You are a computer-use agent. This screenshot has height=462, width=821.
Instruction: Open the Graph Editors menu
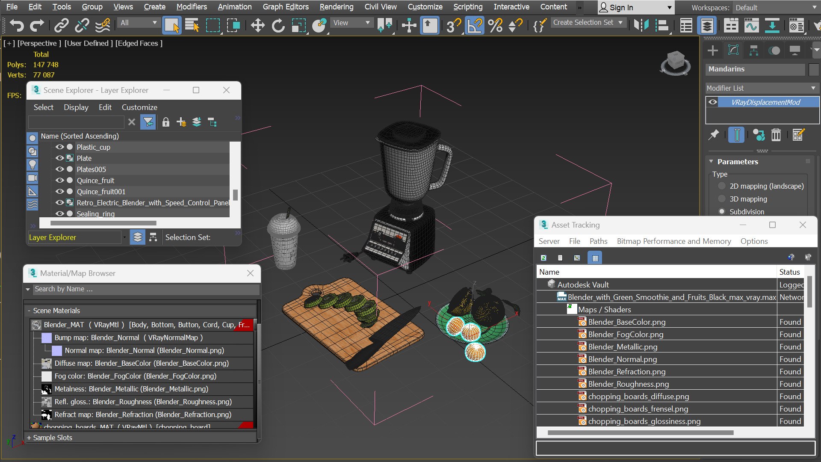point(286,7)
